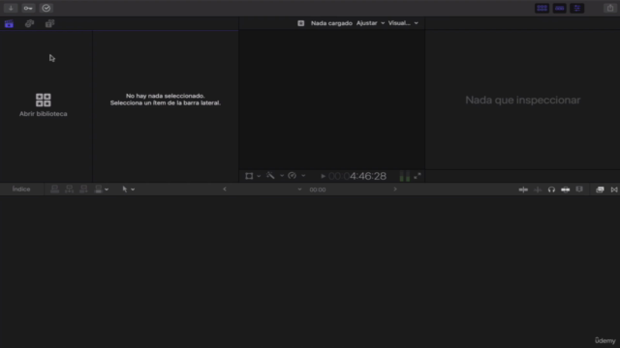Toggle clip soloing headphones icon

click(x=551, y=189)
